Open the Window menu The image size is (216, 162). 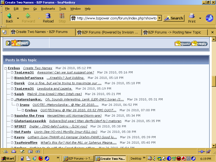(75, 9)
